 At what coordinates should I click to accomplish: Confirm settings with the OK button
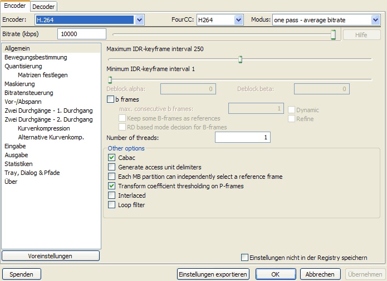click(275, 274)
